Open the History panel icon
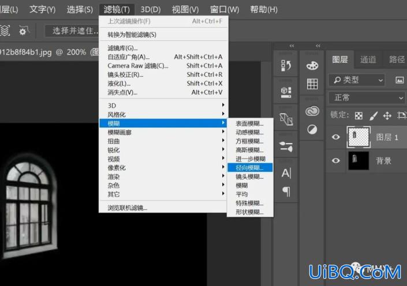Screen dimensions: 407x286 click(286, 66)
